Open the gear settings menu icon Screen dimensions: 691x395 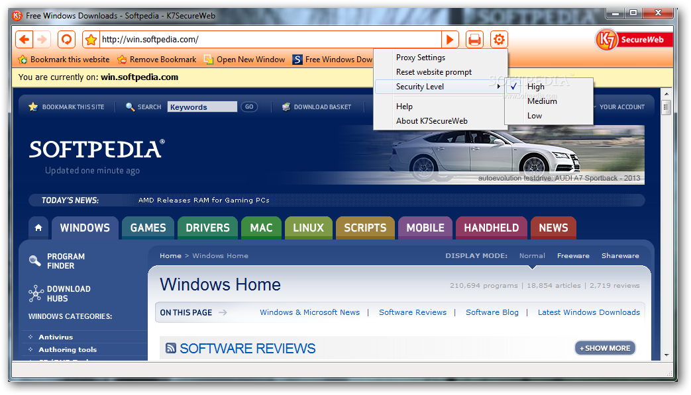pyautogui.click(x=499, y=40)
